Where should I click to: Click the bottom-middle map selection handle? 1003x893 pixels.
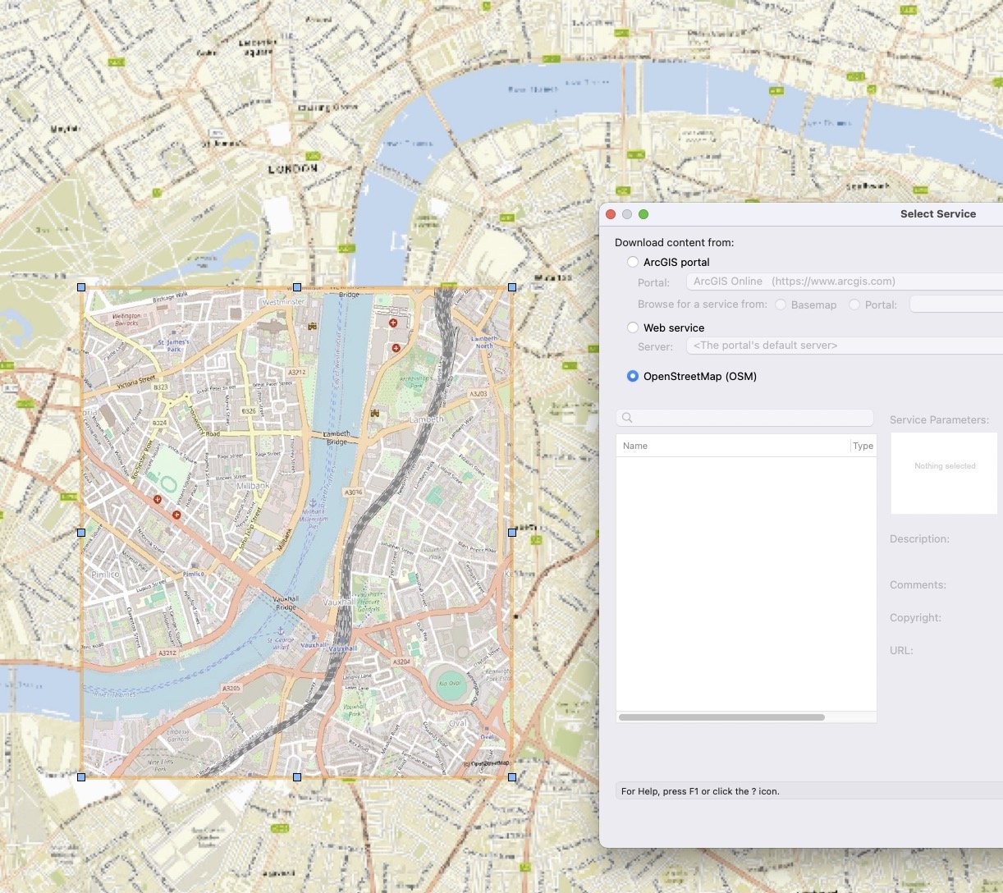pos(297,776)
